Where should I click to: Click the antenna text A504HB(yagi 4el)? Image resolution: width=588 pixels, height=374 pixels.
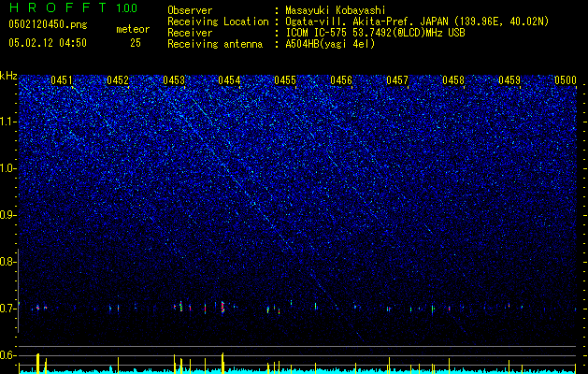tap(330, 44)
